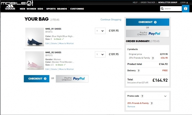The image size is (192, 115).
Task: Click the LOGIN link
Action: (x=183, y=2)
